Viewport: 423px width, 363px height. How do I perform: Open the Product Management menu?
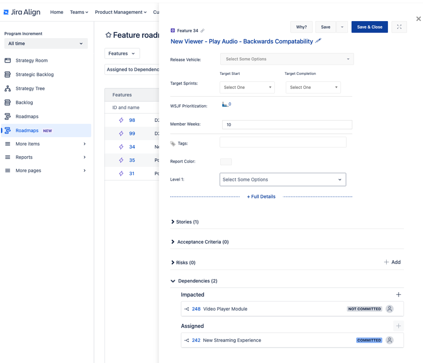(x=121, y=12)
